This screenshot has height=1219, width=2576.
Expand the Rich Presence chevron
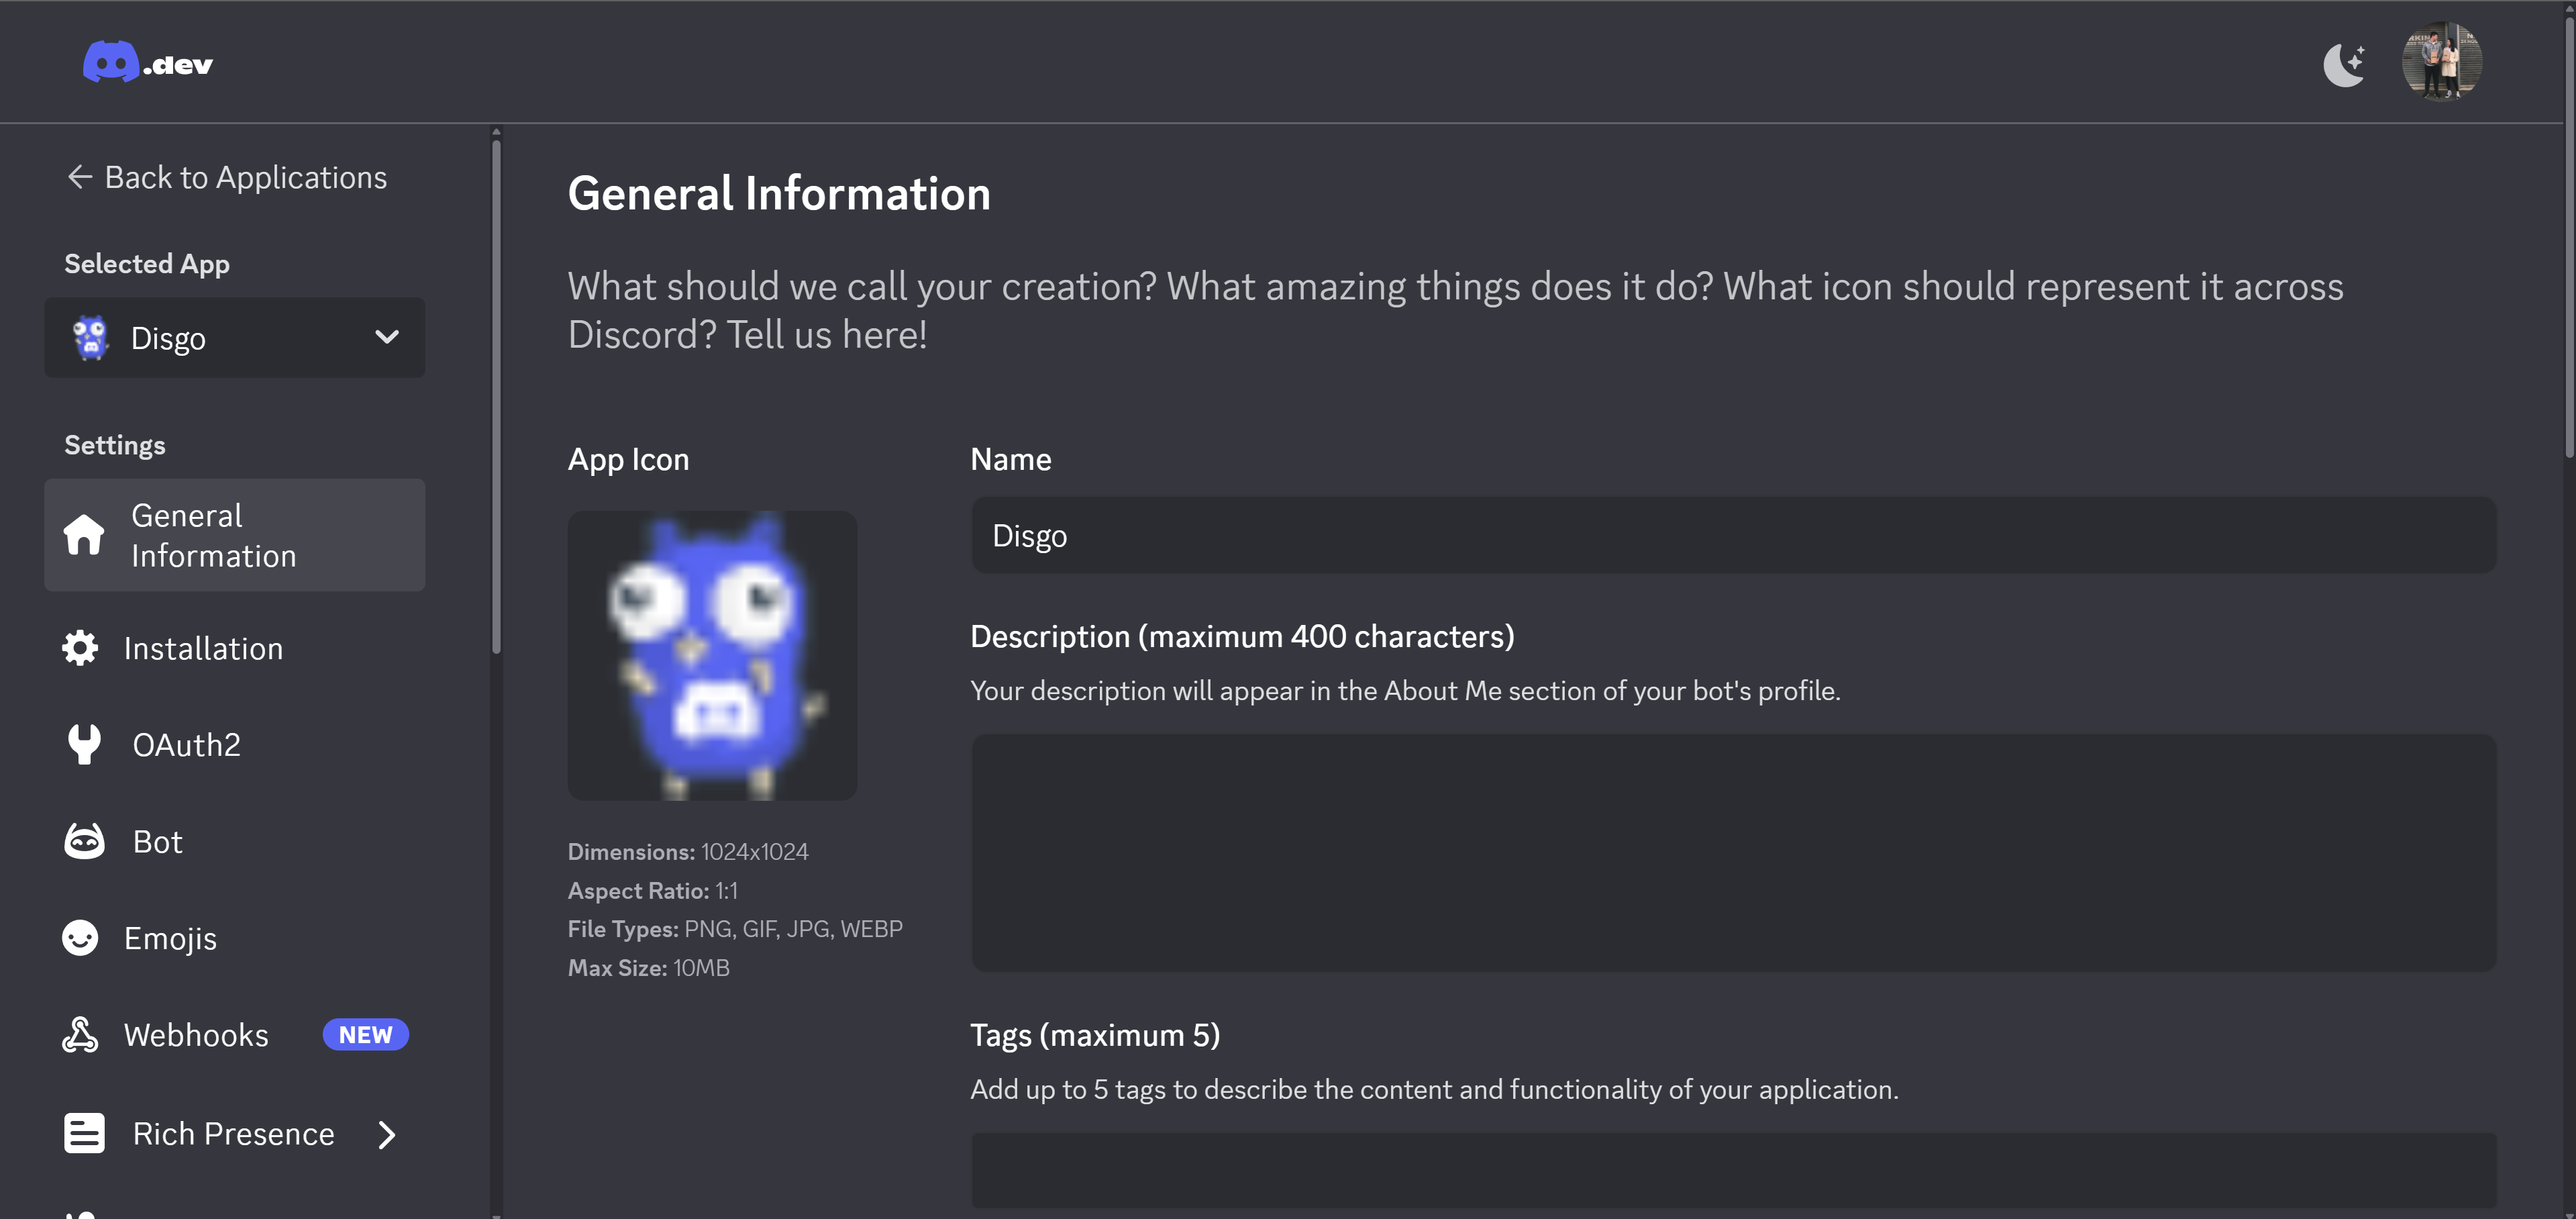point(387,1134)
